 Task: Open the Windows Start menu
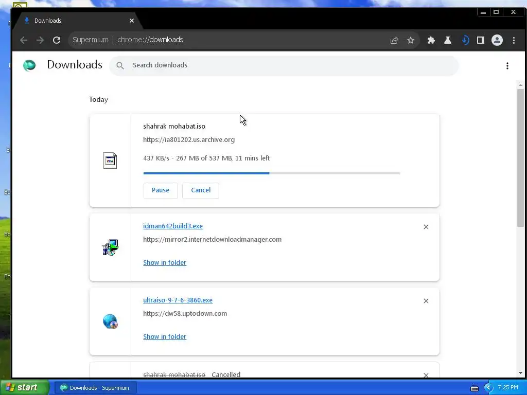[x=24, y=388]
